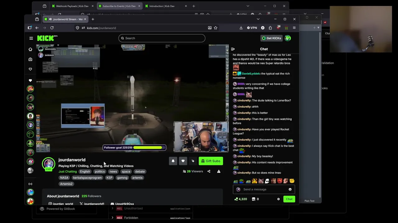
Task: Open Firefox extensions puzzle icon
Action: tap(270, 28)
